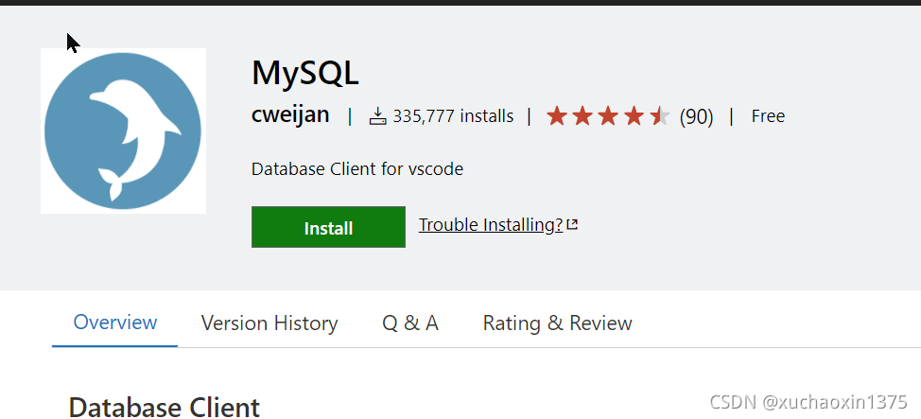Click the download icon next to installs count
The width and height of the screenshot is (921, 419).
[x=377, y=116]
